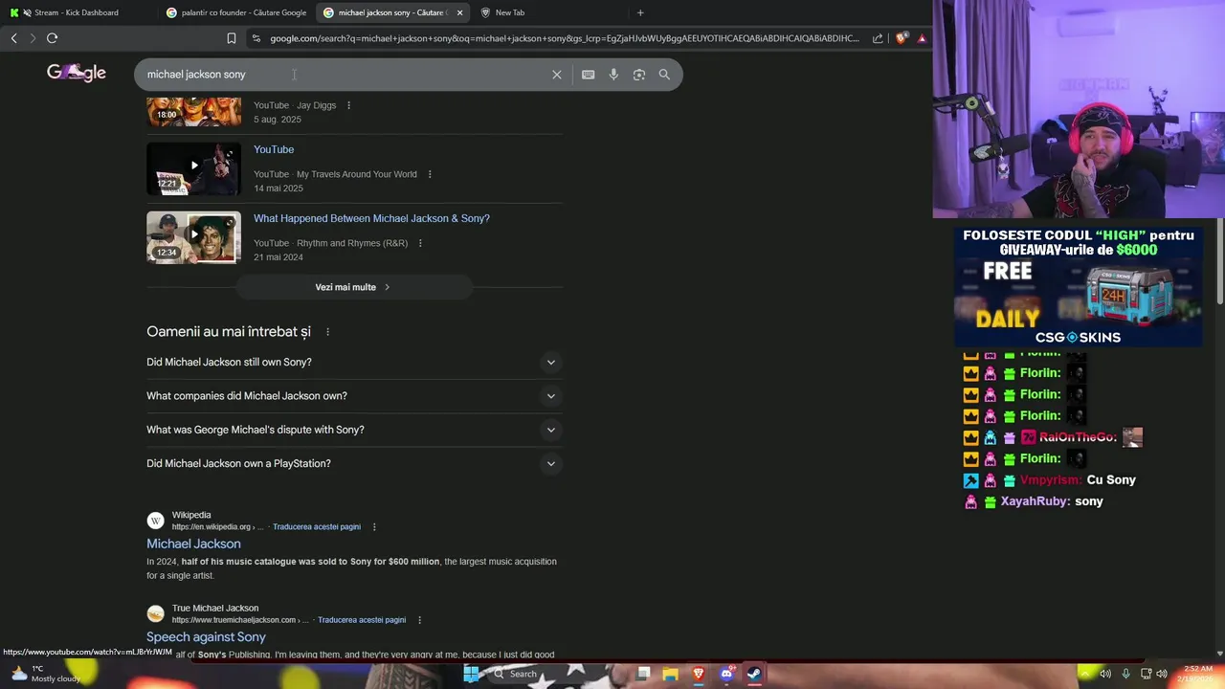Open Windows Start menu
This screenshot has width=1225, height=689.
(471, 674)
